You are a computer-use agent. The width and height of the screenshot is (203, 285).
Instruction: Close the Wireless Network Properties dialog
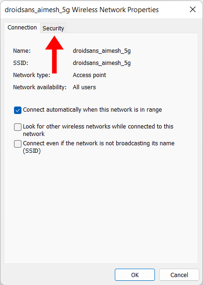pos(193,9)
